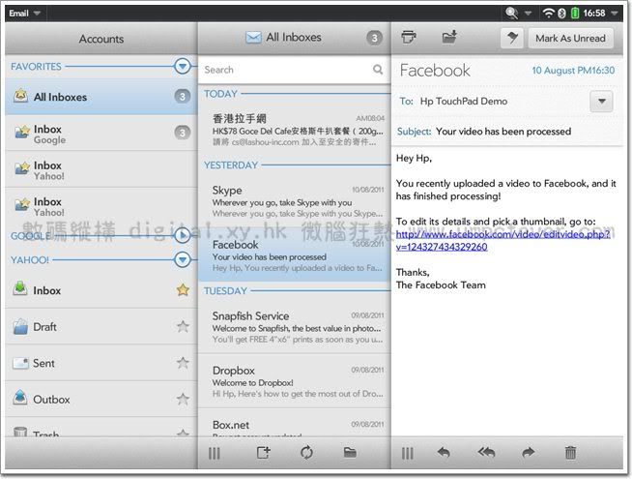Toggle the favorite star for Sent folder
This screenshot has width=632, height=479.
[182, 363]
